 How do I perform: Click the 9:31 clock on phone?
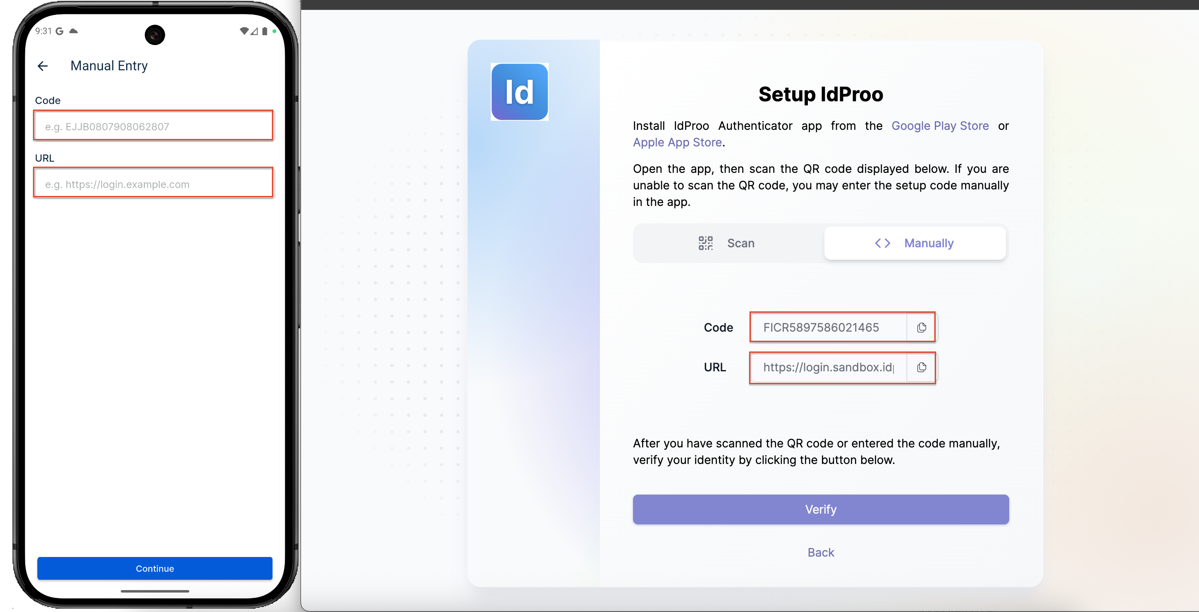pyautogui.click(x=43, y=31)
